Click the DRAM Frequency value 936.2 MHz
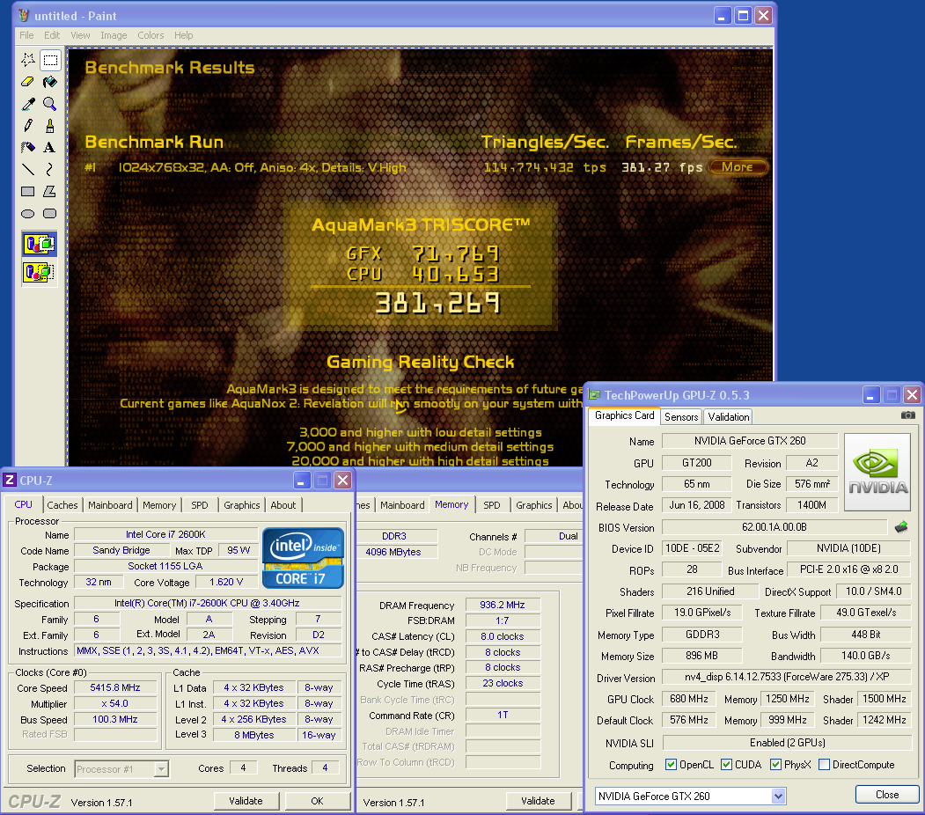 502,605
